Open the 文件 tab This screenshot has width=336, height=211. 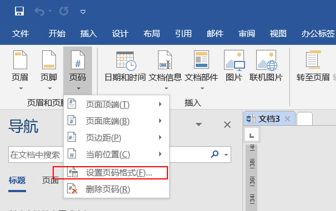pyautogui.click(x=21, y=34)
